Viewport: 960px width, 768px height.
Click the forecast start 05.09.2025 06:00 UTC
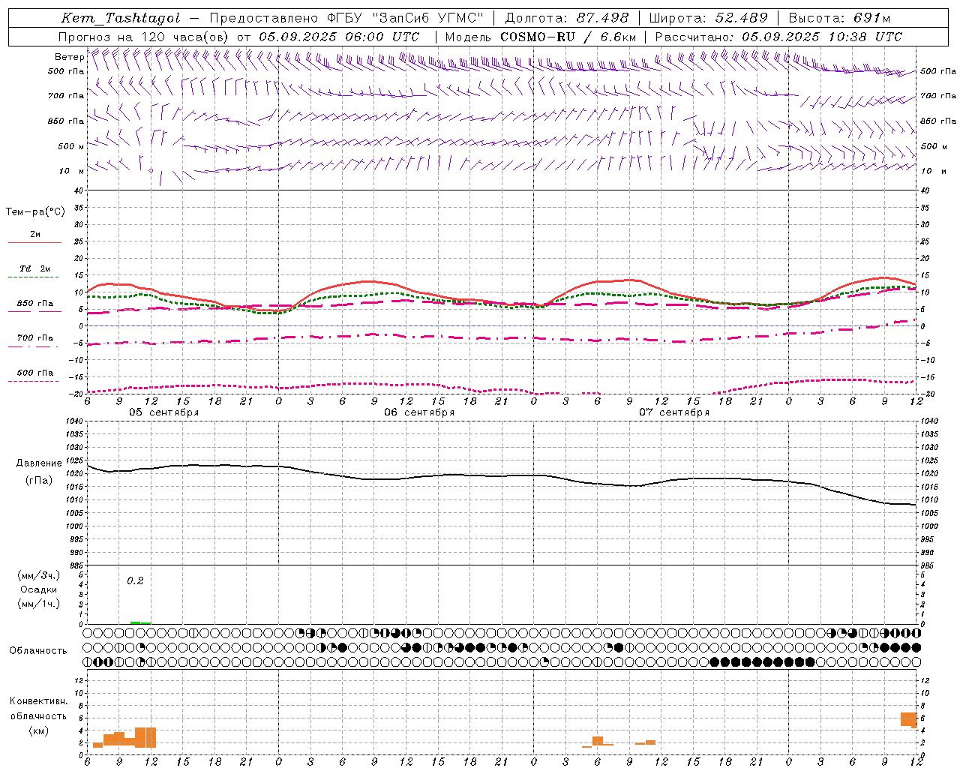click(x=339, y=37)
